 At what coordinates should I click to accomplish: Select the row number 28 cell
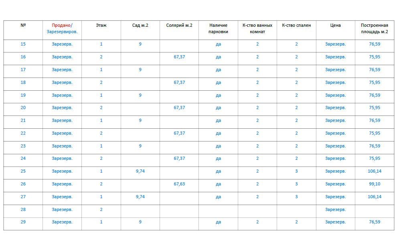coord(23,209)
